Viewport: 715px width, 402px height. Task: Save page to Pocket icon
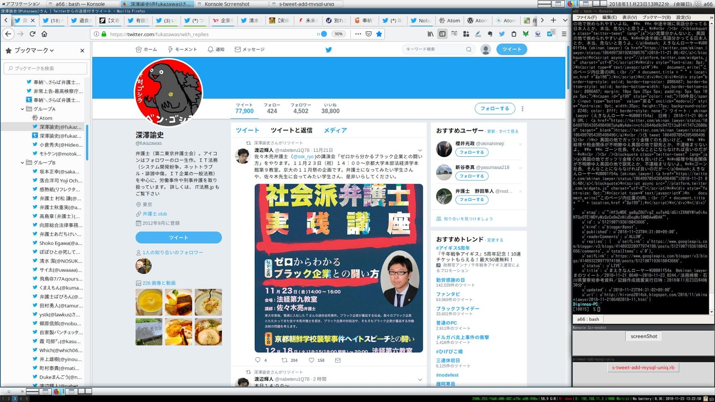369,34
